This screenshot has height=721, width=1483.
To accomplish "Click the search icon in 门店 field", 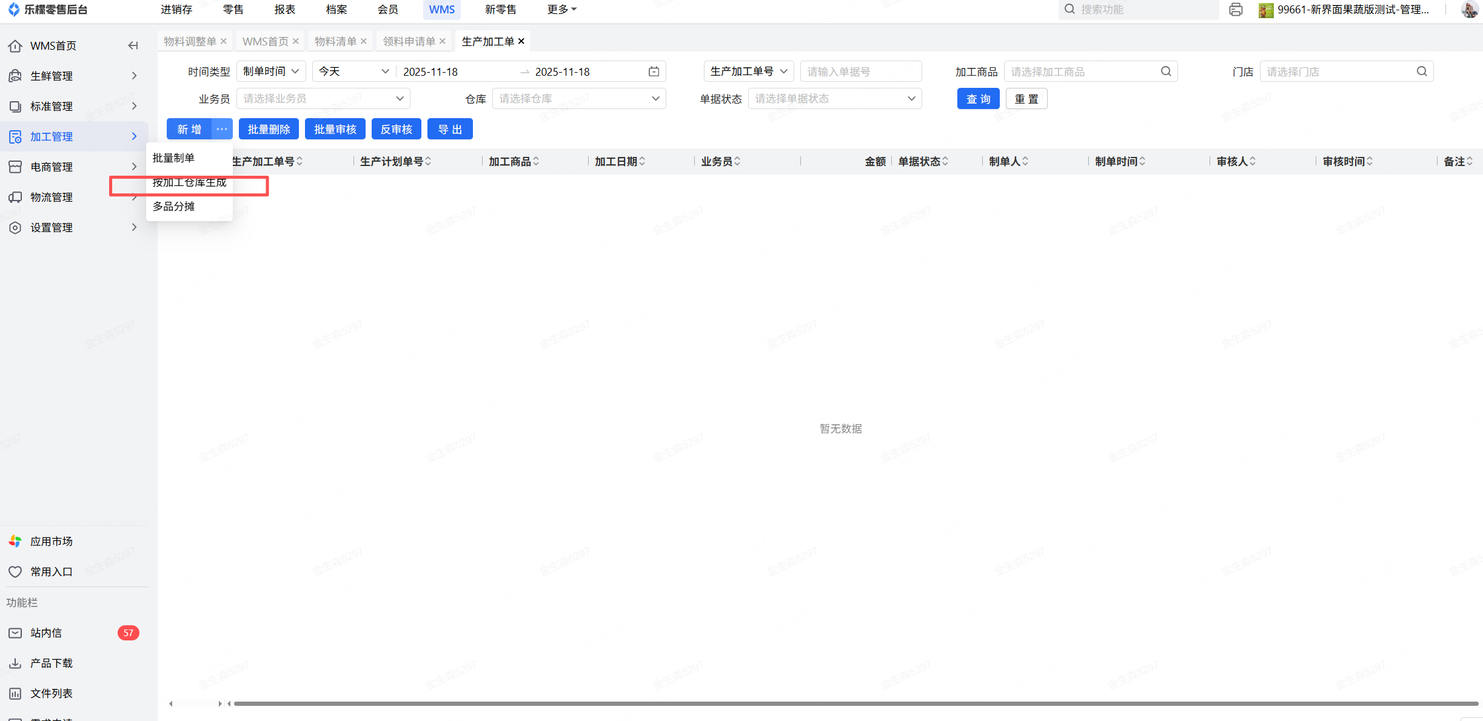I will (1421, 71).
